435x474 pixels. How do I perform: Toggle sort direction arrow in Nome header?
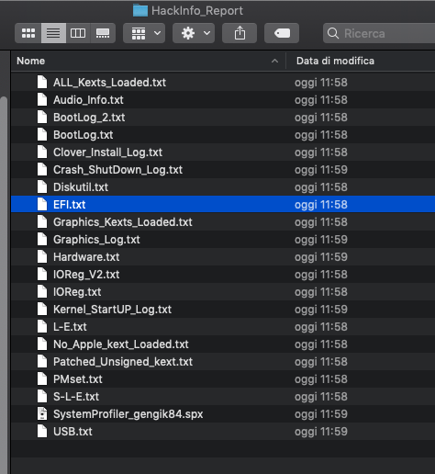click(274, 61)
